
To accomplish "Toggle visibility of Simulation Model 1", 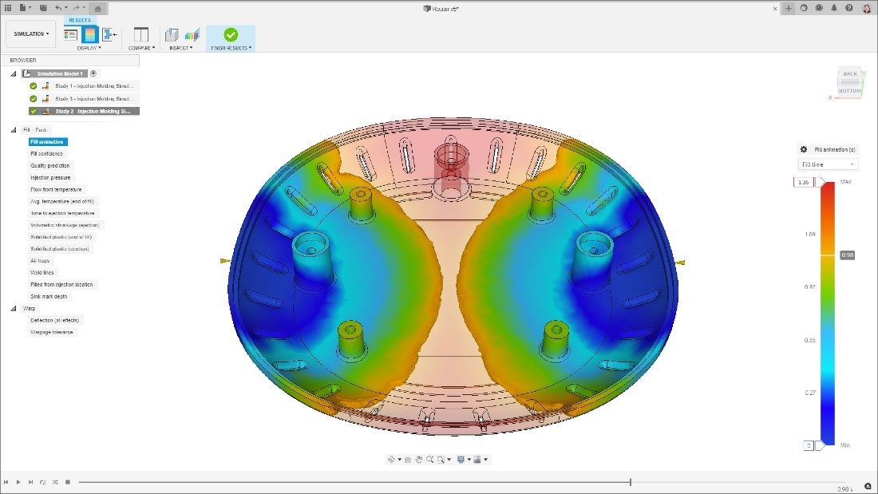I will tap(93, 73).
